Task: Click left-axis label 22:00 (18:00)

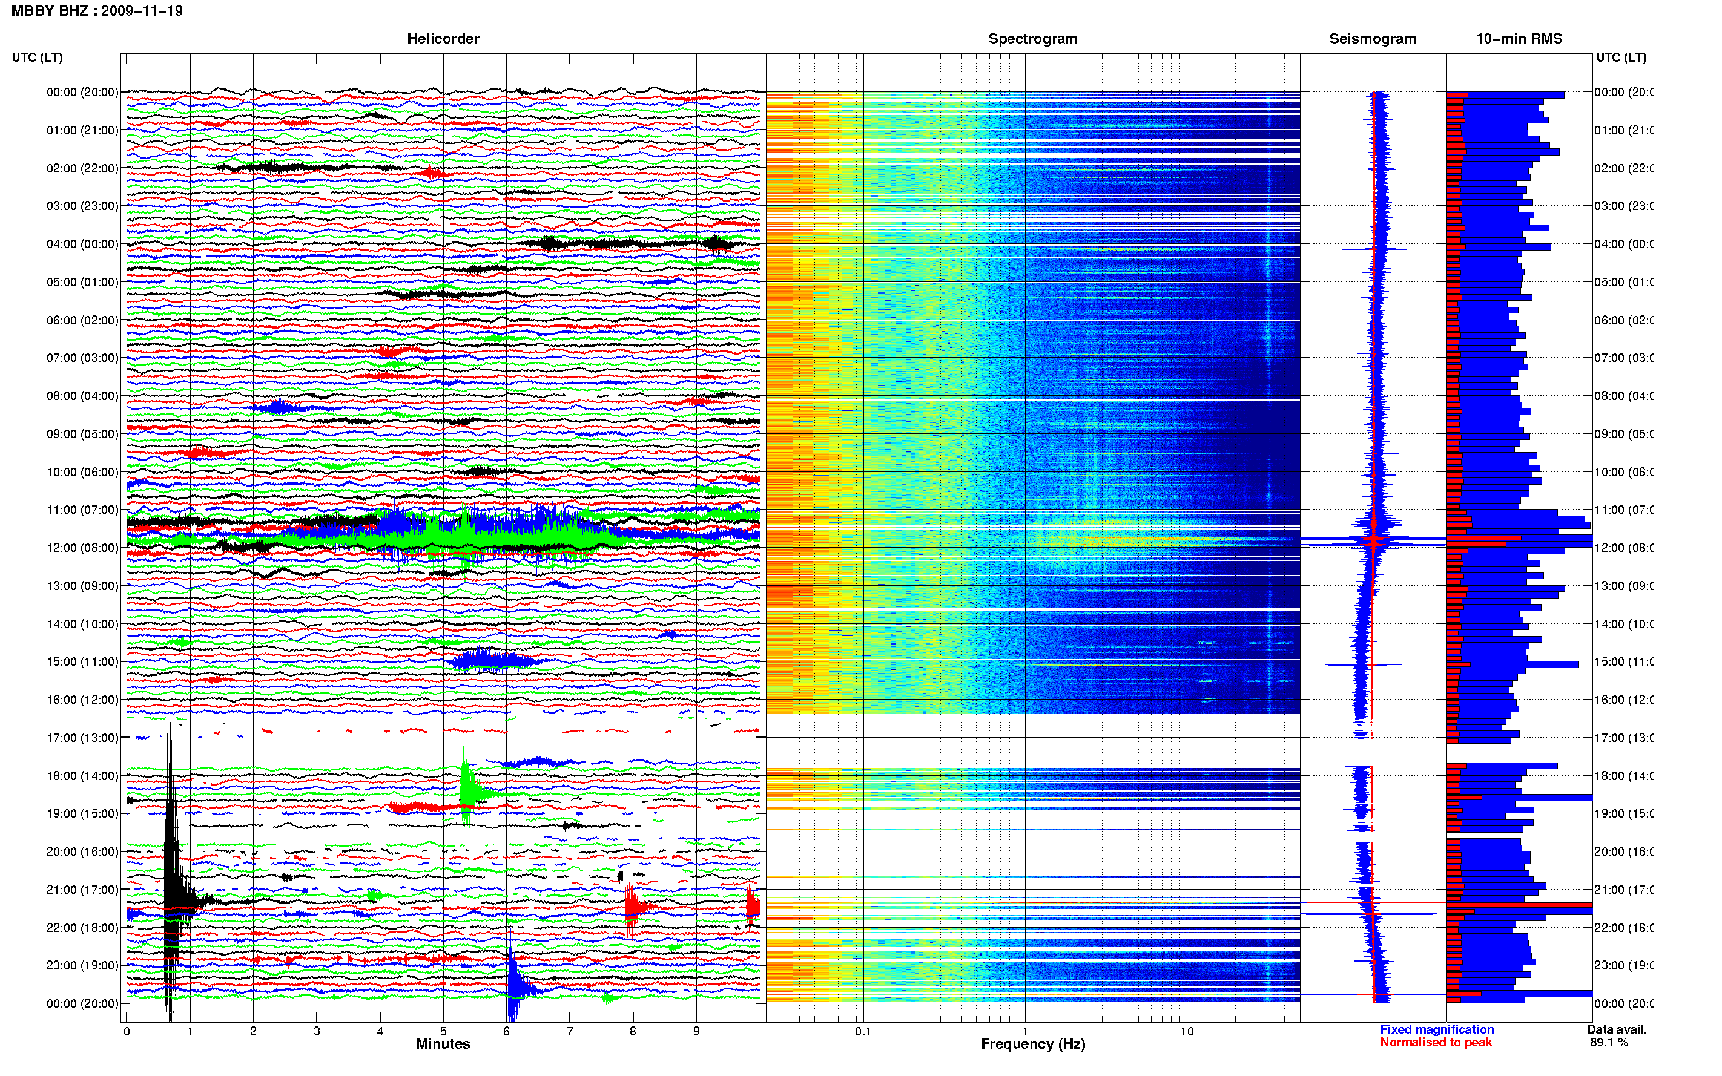Action: pyautogui.click(x=82, y=928)
